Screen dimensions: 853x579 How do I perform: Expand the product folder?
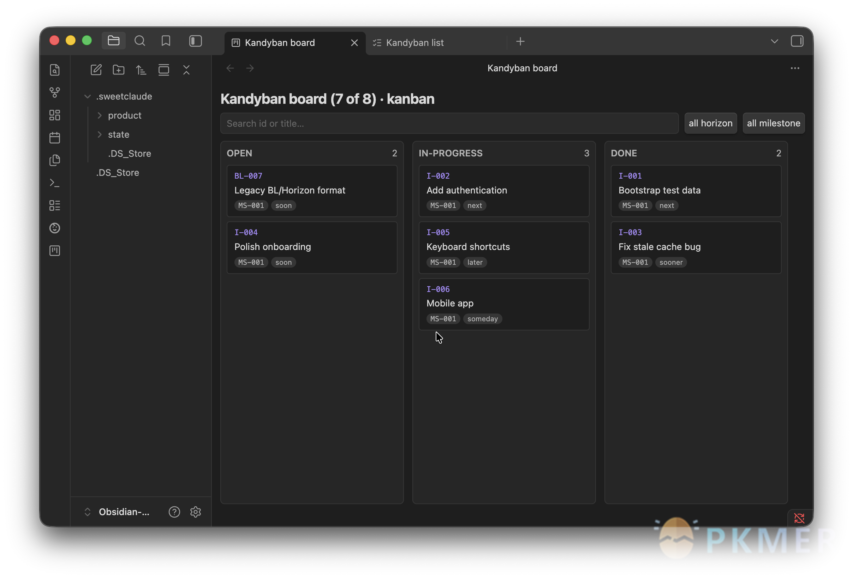click(x=99, y=115)
